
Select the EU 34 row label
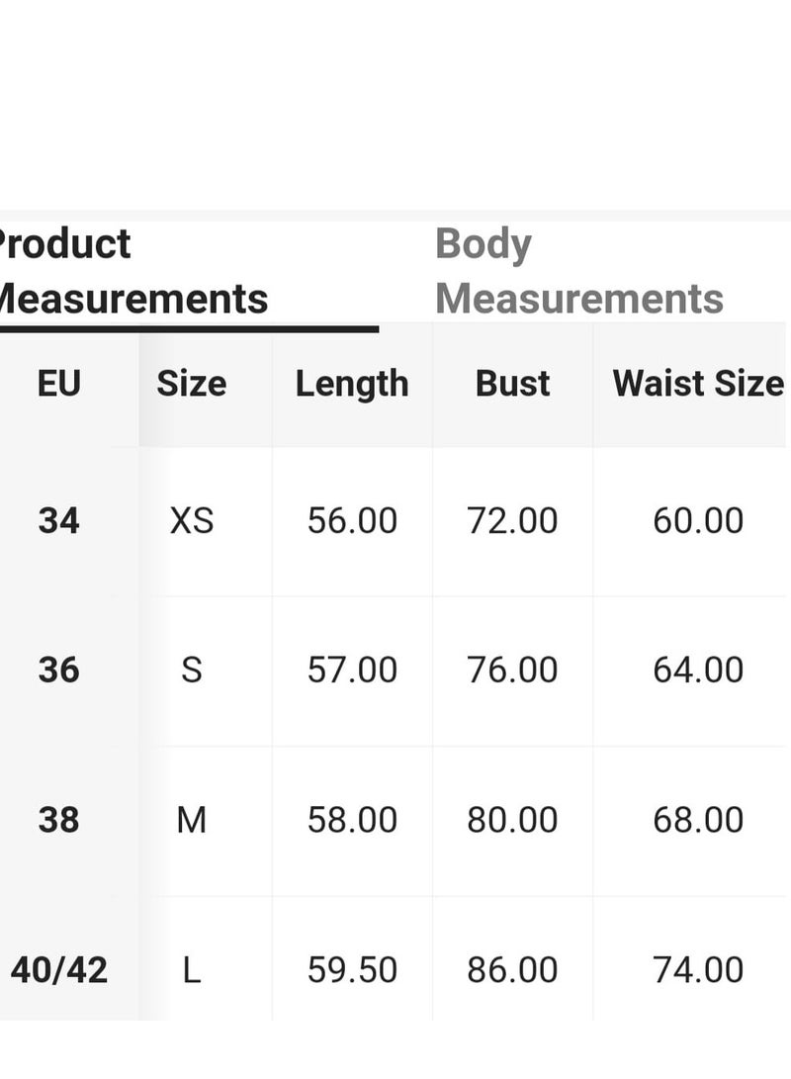click(58, 520)
